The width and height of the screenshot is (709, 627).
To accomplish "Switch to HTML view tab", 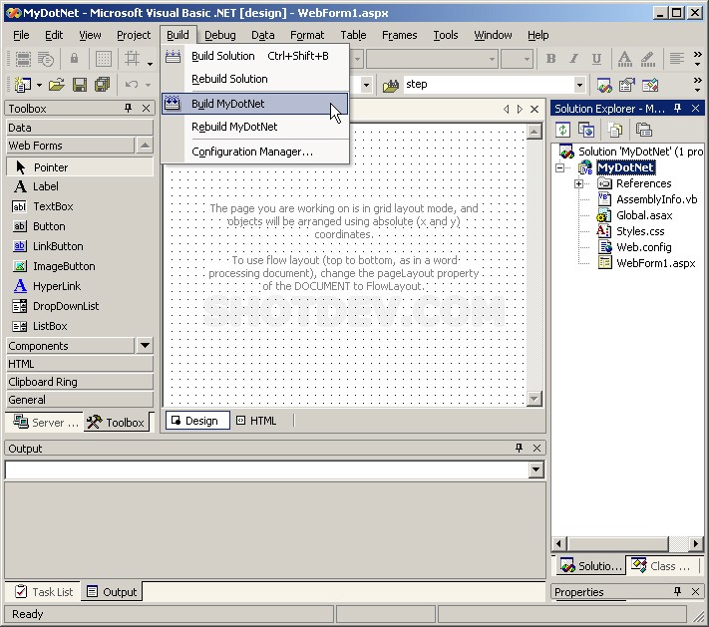I will click(257, 421).
